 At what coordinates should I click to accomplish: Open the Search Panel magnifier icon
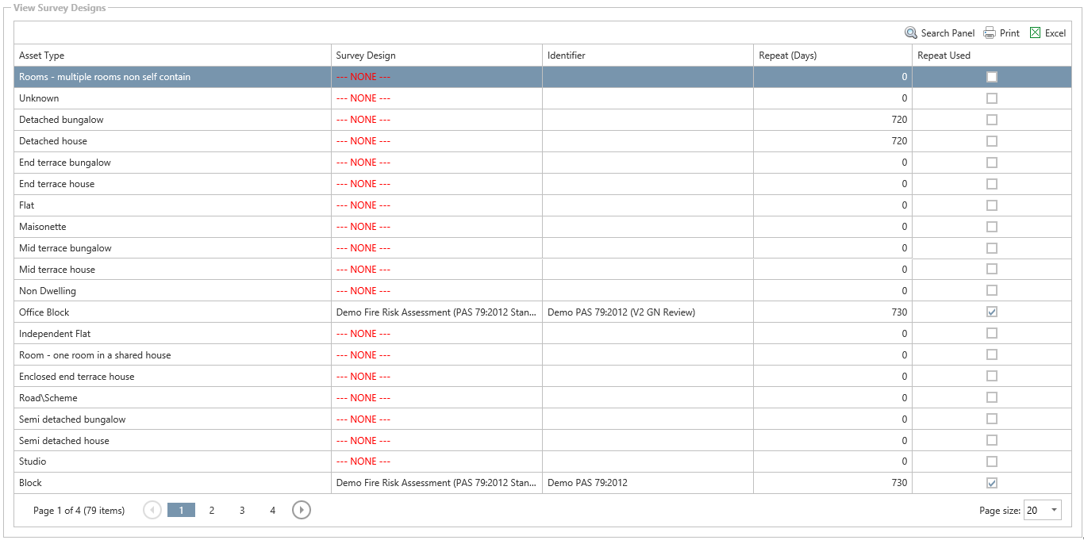tap(911, 33)
